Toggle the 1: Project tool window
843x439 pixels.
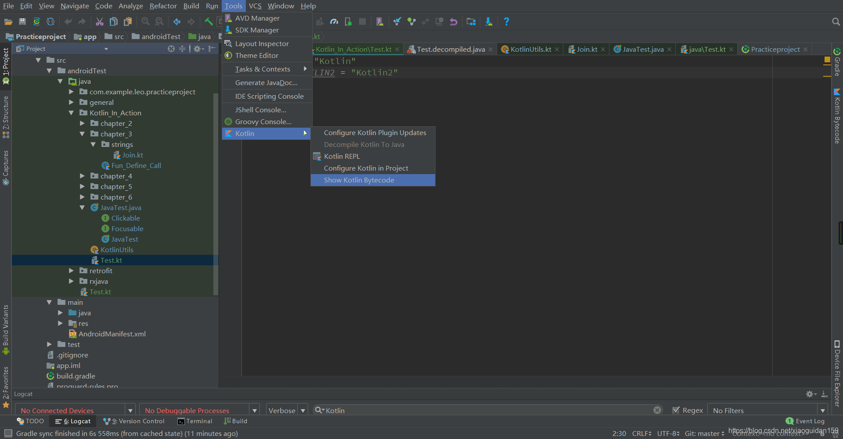6,66
